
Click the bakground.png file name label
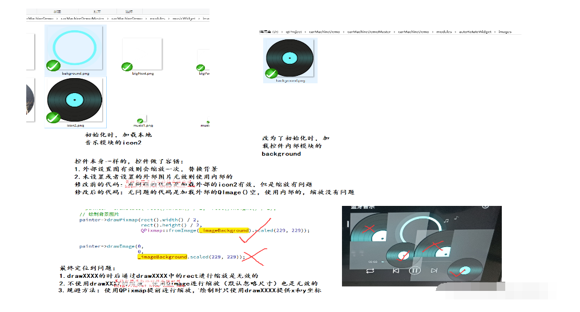pos(75,74)
